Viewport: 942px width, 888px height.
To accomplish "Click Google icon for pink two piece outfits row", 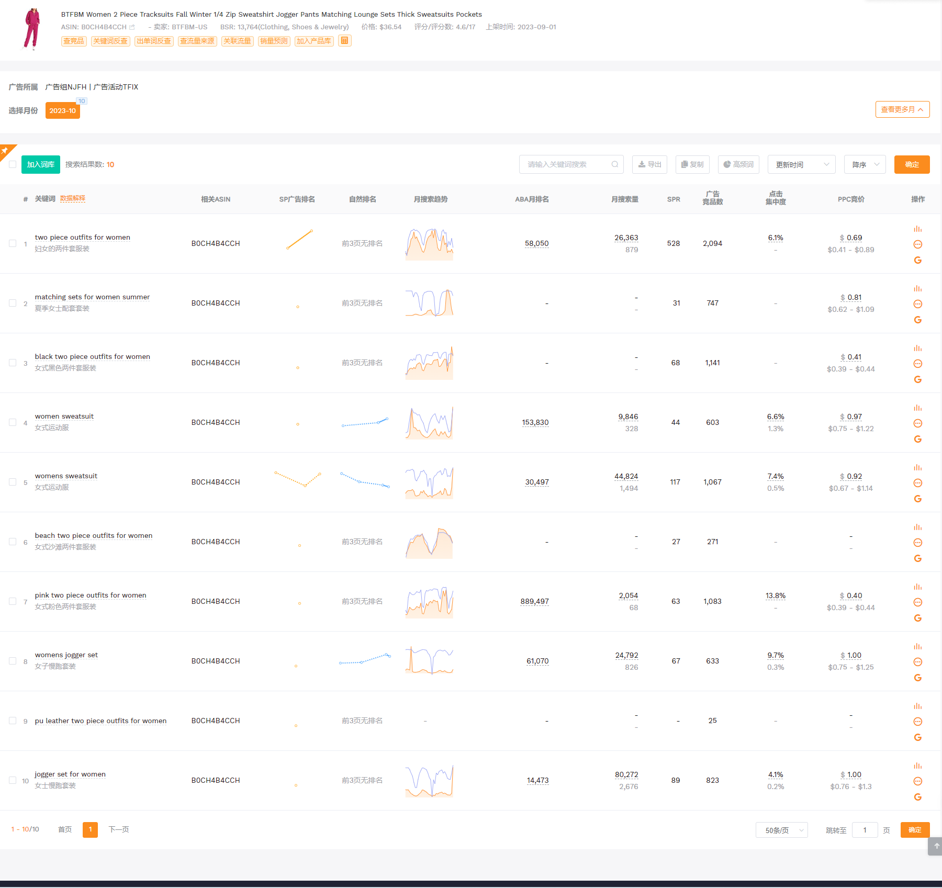I will click(917, 618).
